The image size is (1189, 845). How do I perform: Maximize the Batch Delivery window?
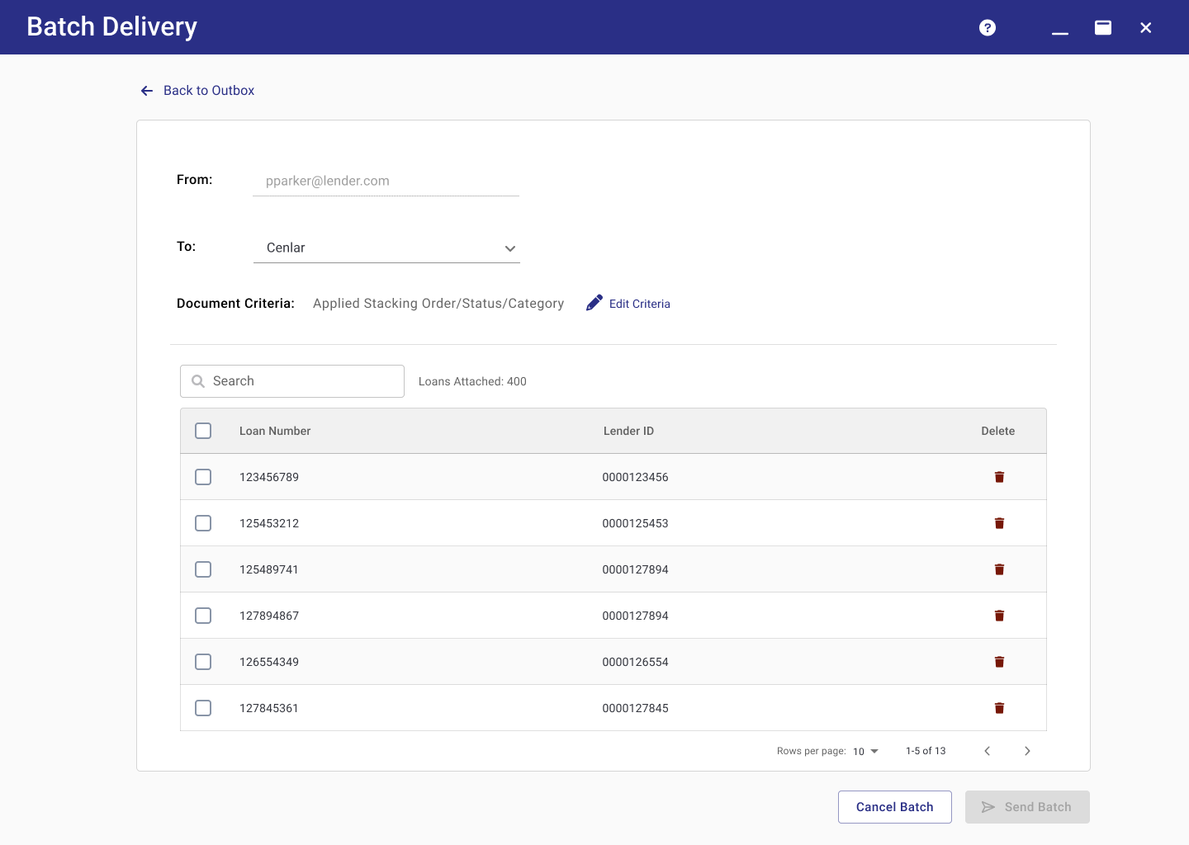pyautogui.click(x=1103, y=27)
